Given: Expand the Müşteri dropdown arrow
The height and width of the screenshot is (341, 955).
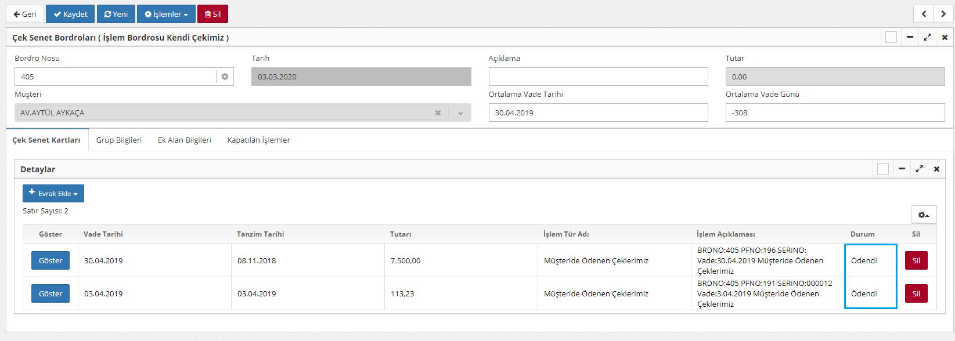Looking at the screenshot, I should click(x=460, y=113).
